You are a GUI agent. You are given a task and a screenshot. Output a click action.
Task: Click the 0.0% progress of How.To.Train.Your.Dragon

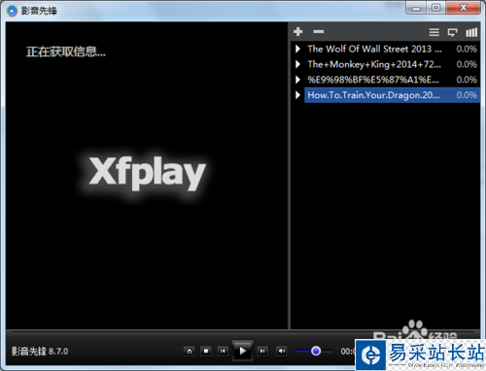tap(467, 95)
